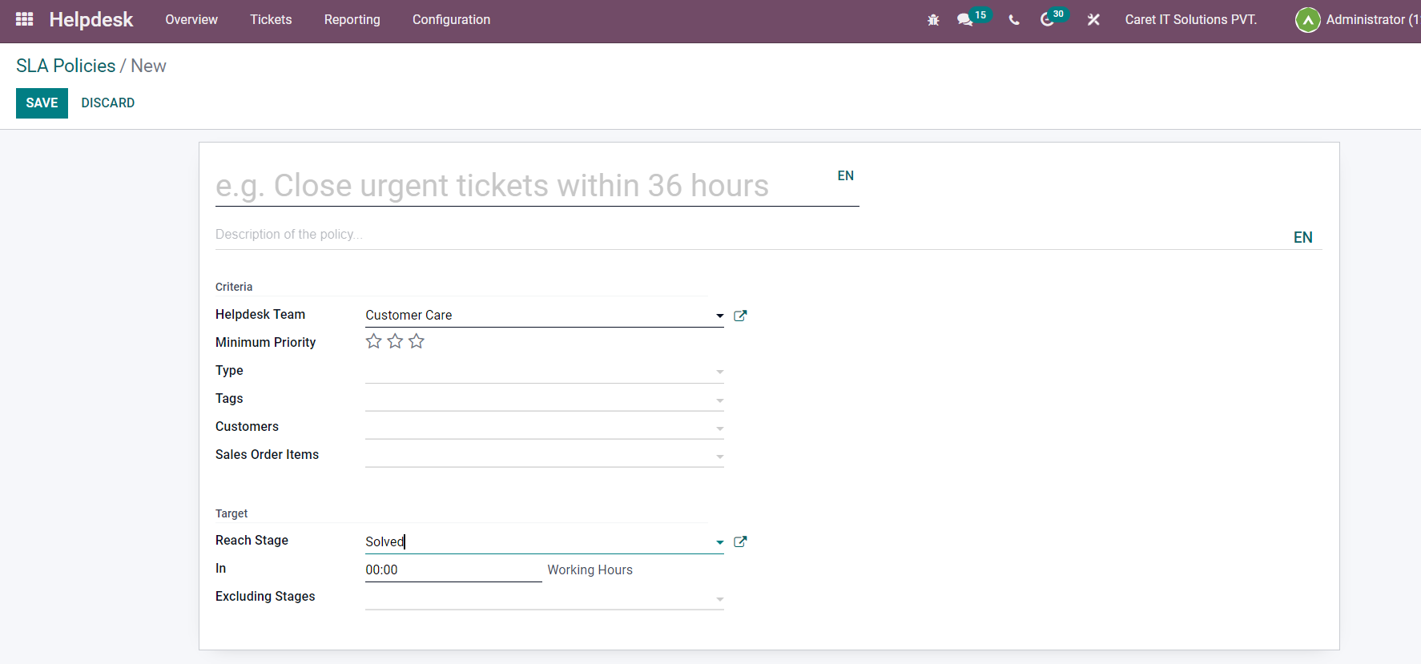Open Reach Stage external link icon
The width and height of the screenshot is (1421, 664).
coord(740,542)
